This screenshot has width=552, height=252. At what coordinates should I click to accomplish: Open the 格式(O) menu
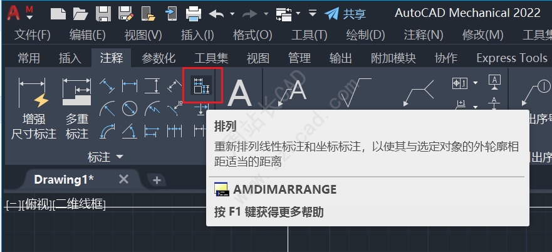coord(253,35)
